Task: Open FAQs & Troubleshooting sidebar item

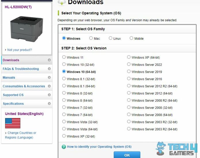Action: (x=27, y=69)
